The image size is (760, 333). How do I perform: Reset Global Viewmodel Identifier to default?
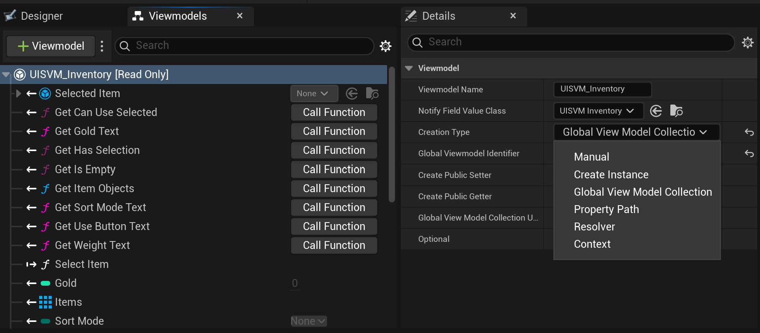[x=749, y=153]
